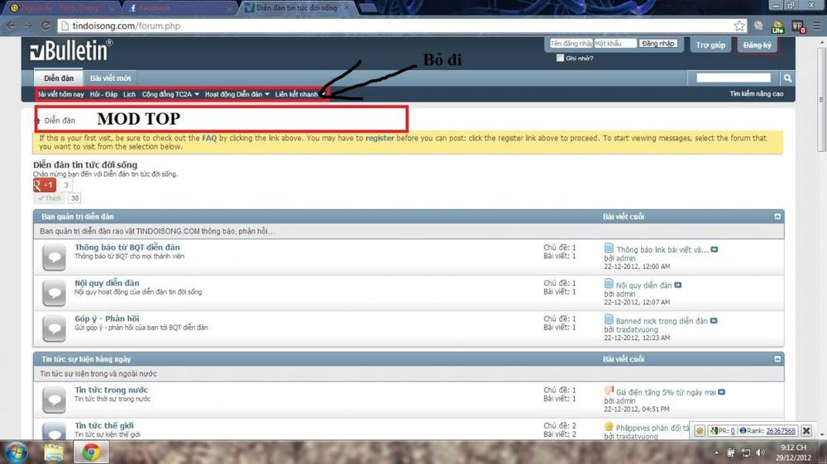Click Google +1 button

click(45, 185)
